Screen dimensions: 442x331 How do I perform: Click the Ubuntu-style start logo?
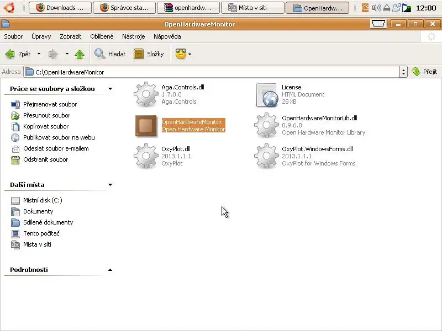tap(9, 7)
